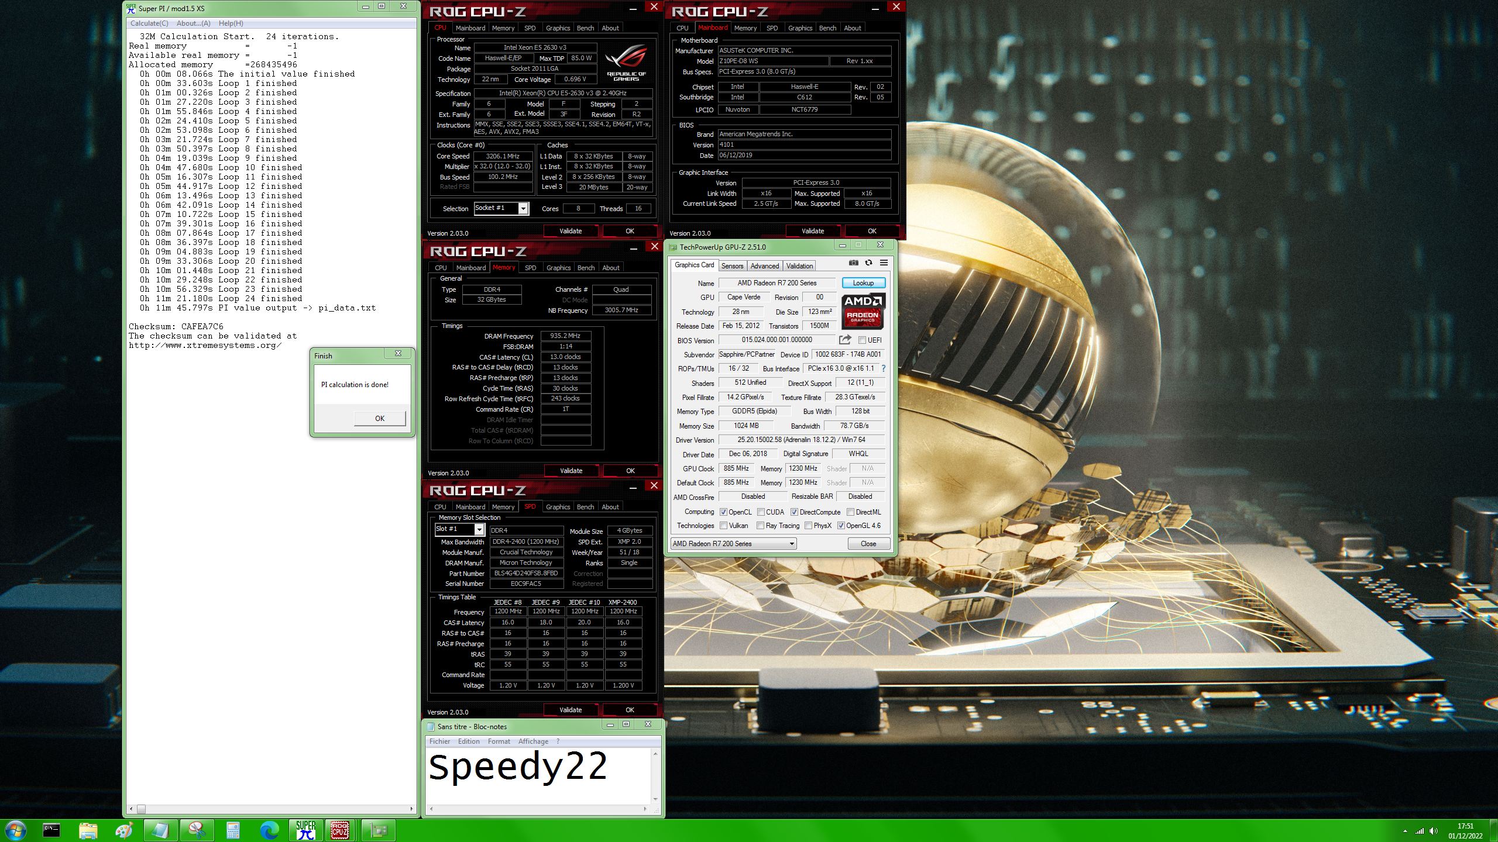
Task: Toggle the DirectML checkbox
Action: click(x=850, y=512)
